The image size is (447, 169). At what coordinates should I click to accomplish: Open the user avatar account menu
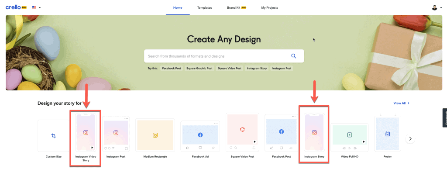tap(437, 8)
